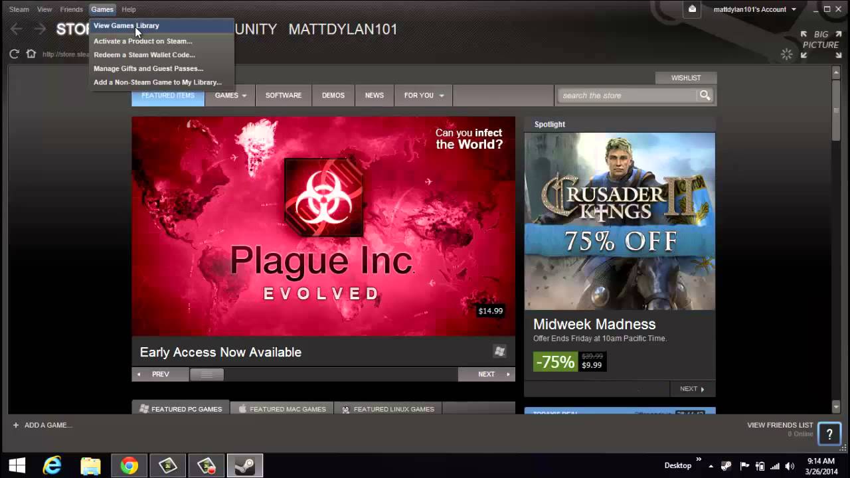Click the plus icon beside Add a Game
850x478 pixels.
[16, 425]
